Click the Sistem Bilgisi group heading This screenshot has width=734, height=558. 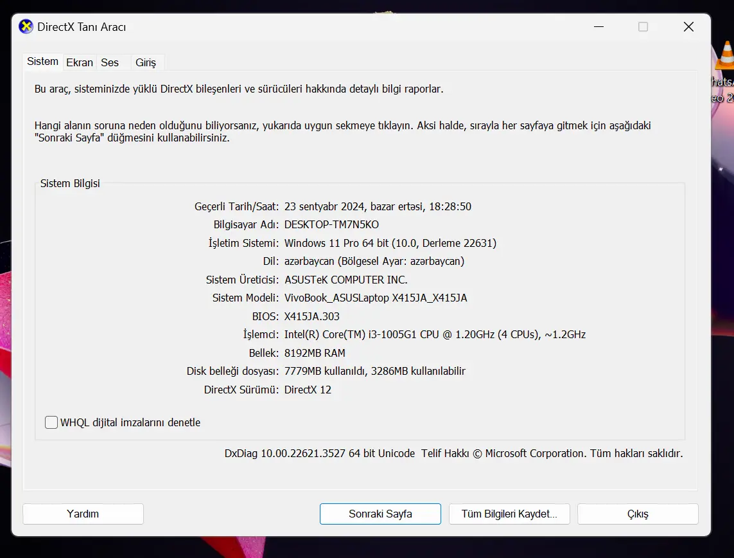pyautogui.click(x=70, y=183)
